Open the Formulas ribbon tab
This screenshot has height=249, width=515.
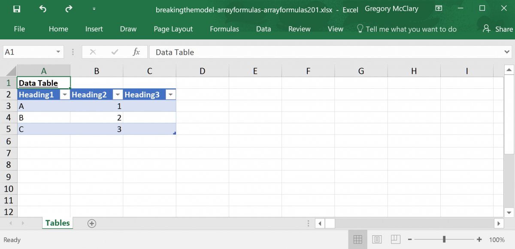224,29
